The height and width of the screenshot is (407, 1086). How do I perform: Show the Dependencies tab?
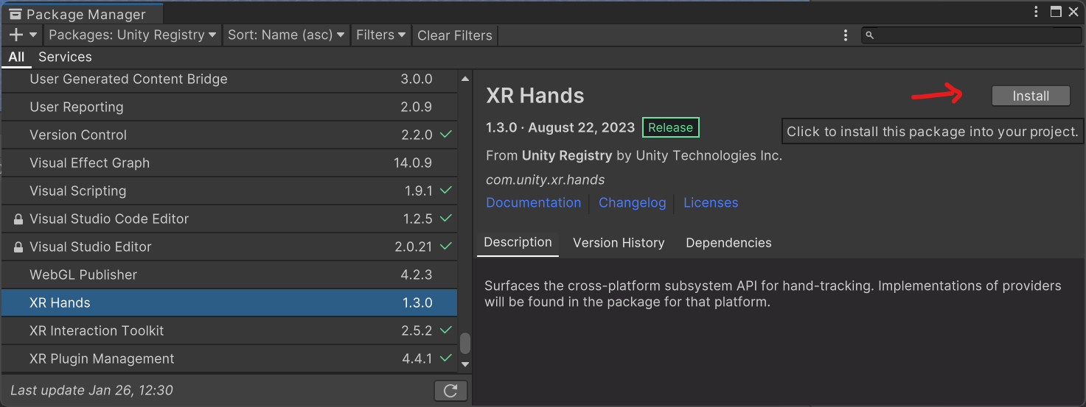728,243
